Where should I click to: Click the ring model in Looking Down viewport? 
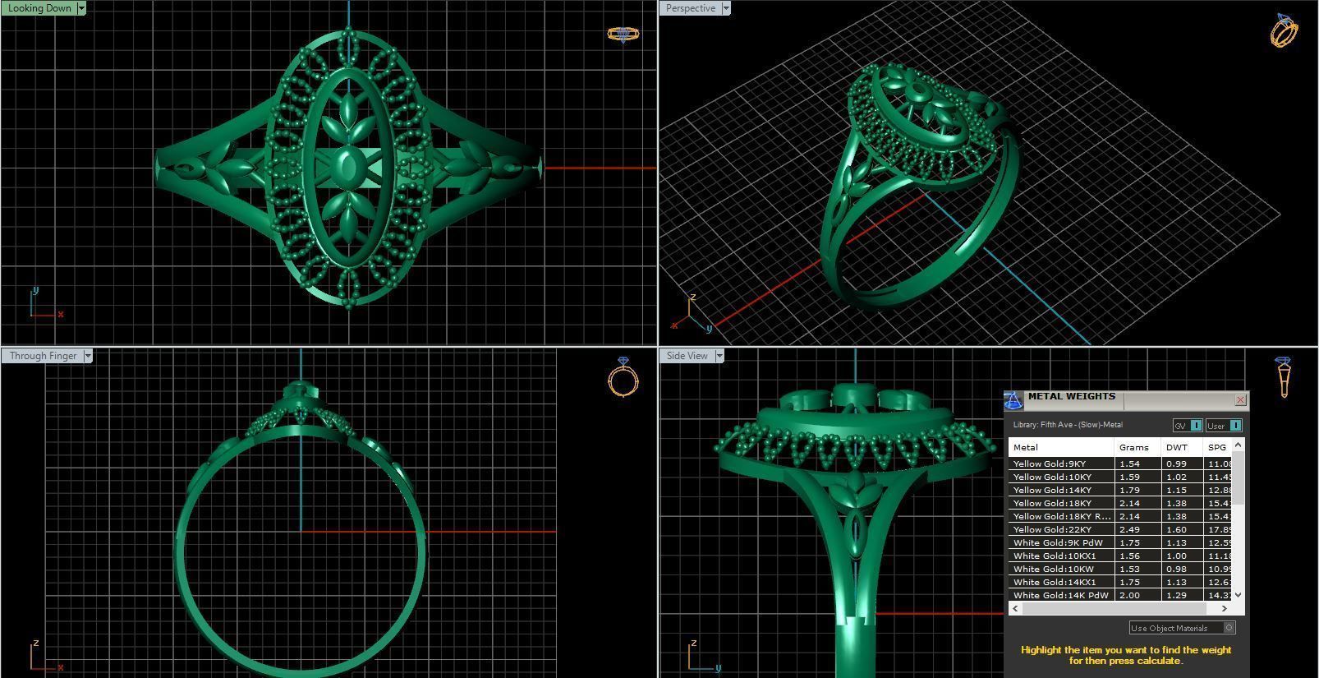(349, 168)
